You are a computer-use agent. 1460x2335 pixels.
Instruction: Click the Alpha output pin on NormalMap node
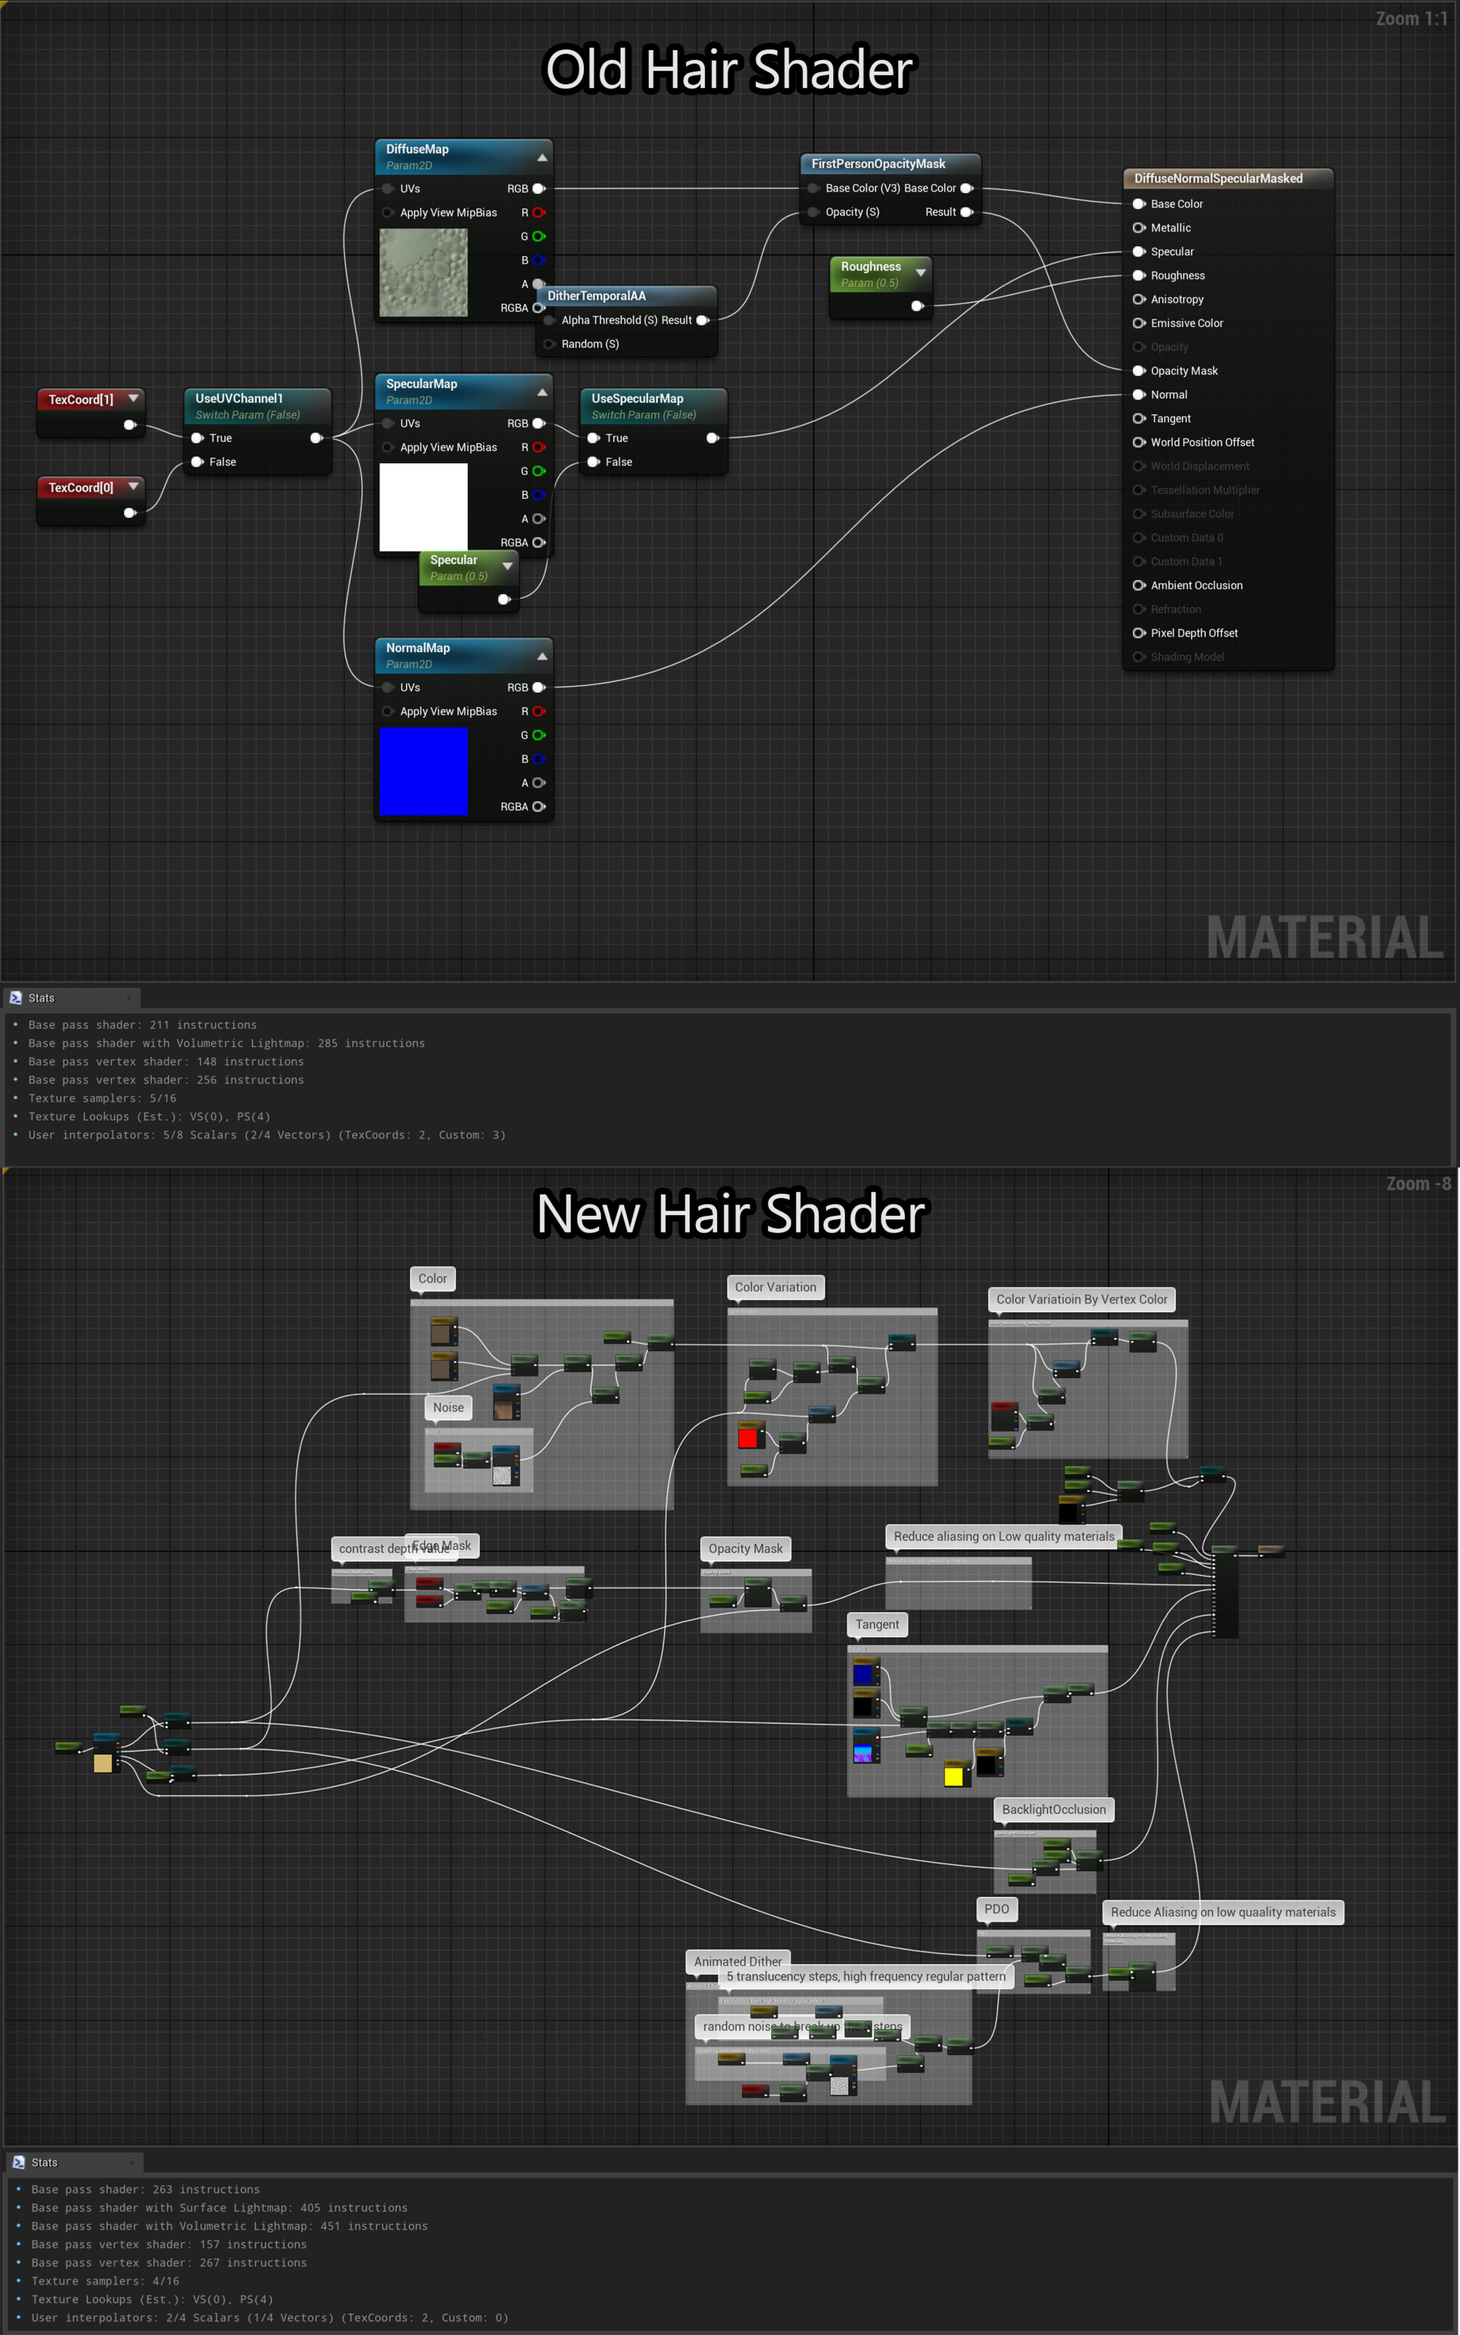[539, 783]
